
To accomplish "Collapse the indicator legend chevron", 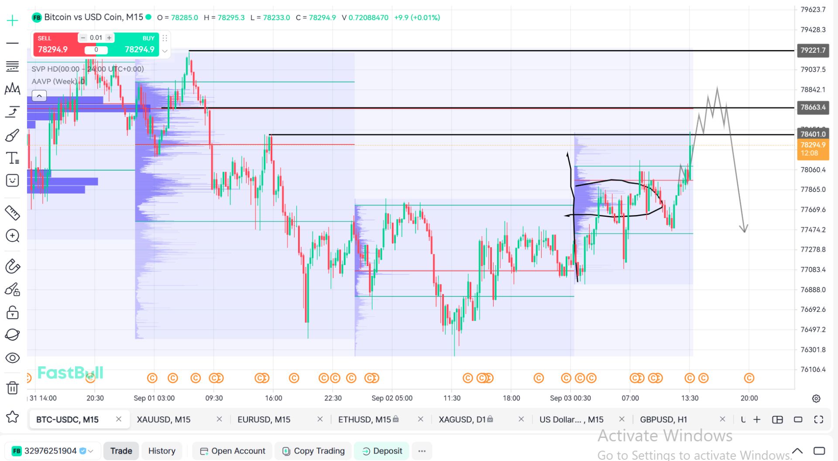I will pos(39,96).
